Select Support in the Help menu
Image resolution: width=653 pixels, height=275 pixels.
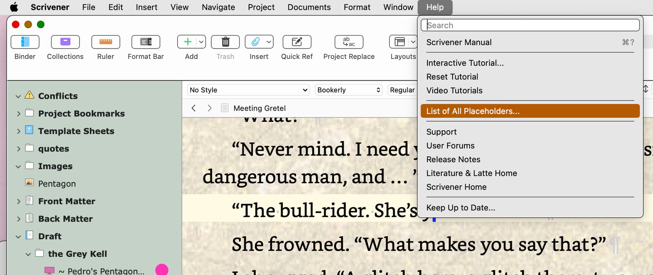pyautogui.click(x=530, y=132)
